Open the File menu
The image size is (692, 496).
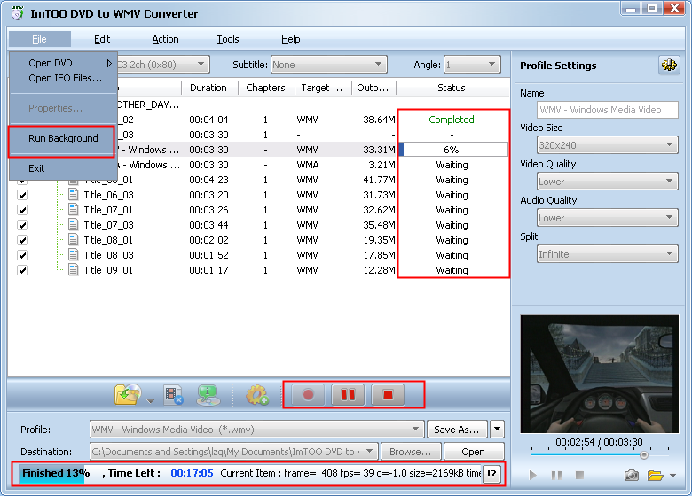pyautogui.click(x=39, y=39)
